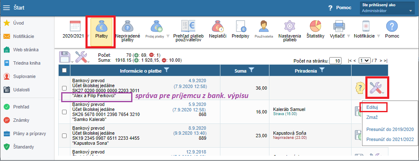Toggle the select-all checkbox in table header

[64, 70]
